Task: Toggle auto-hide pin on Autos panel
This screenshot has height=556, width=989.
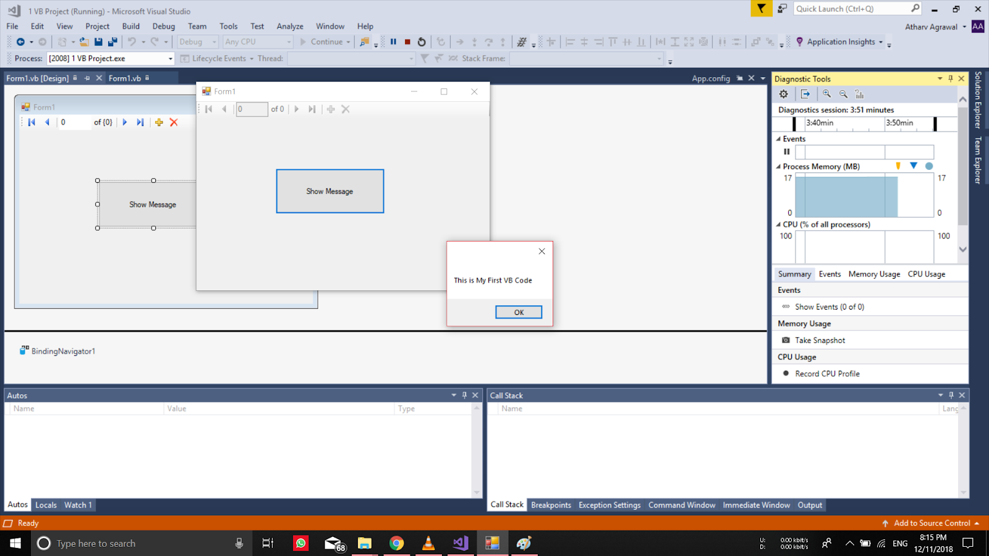Action: point(464,395)
